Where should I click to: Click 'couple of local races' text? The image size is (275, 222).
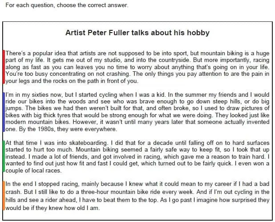pos(33,170)
